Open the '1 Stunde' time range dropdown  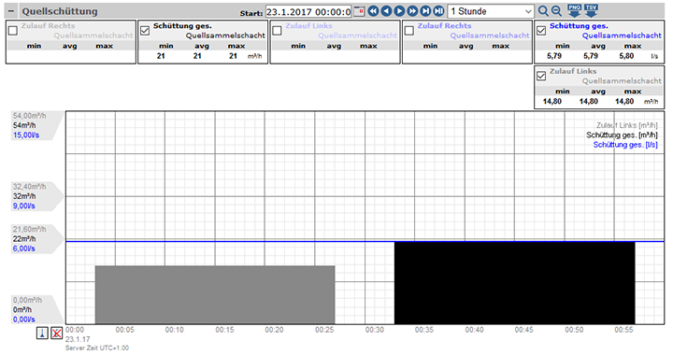491,11
